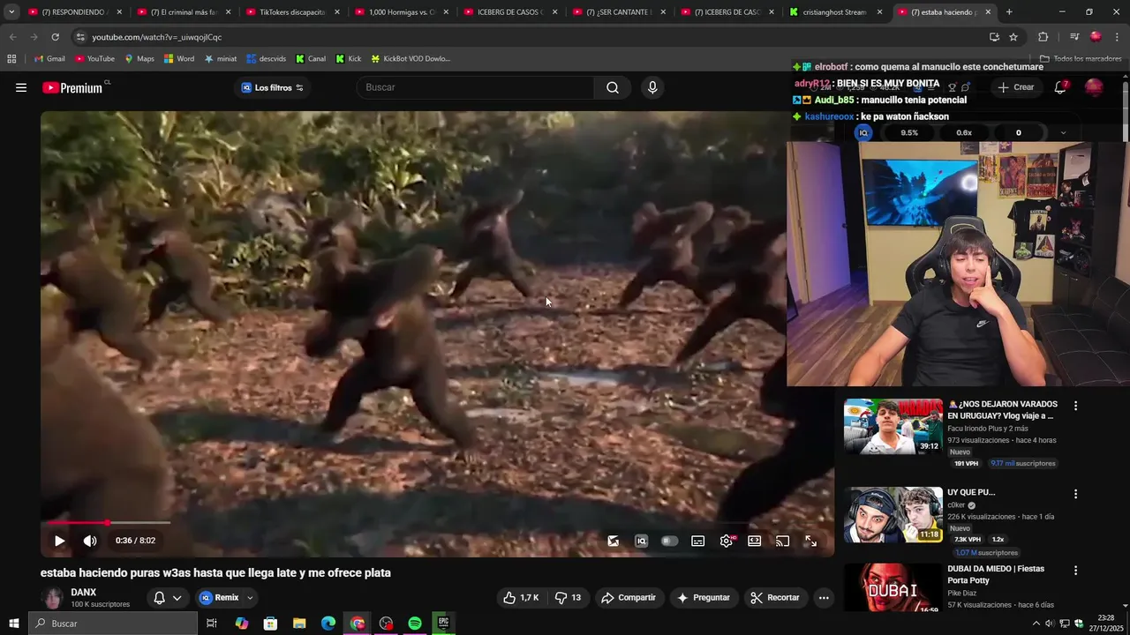This screenshot has width=1130, height=635.
Task: Dislike the video (13)
Action: click(568, 598)
